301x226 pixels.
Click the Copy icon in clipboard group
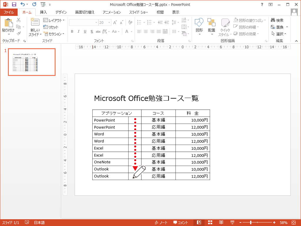pyautogui.click(x=19, y=27)
